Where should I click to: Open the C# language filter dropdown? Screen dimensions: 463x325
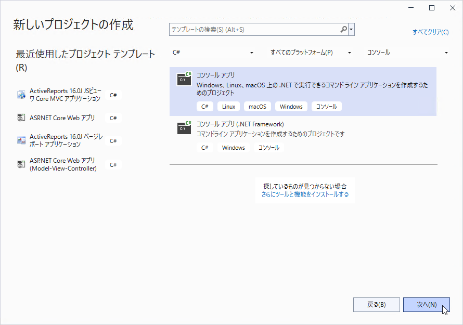[213, 53]
